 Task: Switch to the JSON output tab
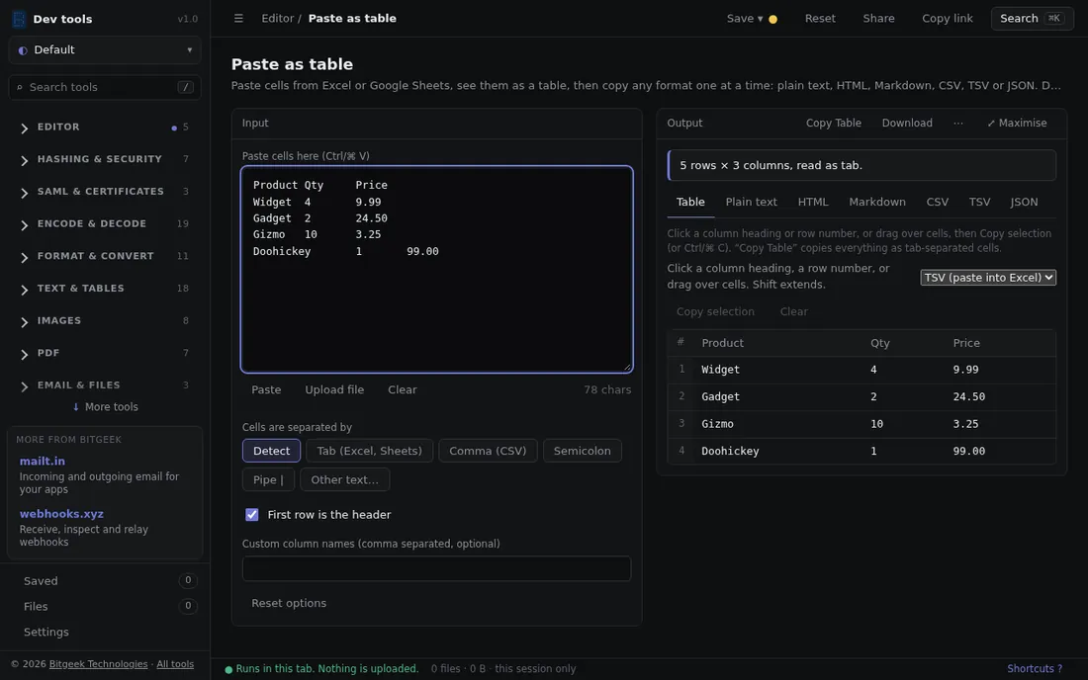coord(1024,203)
